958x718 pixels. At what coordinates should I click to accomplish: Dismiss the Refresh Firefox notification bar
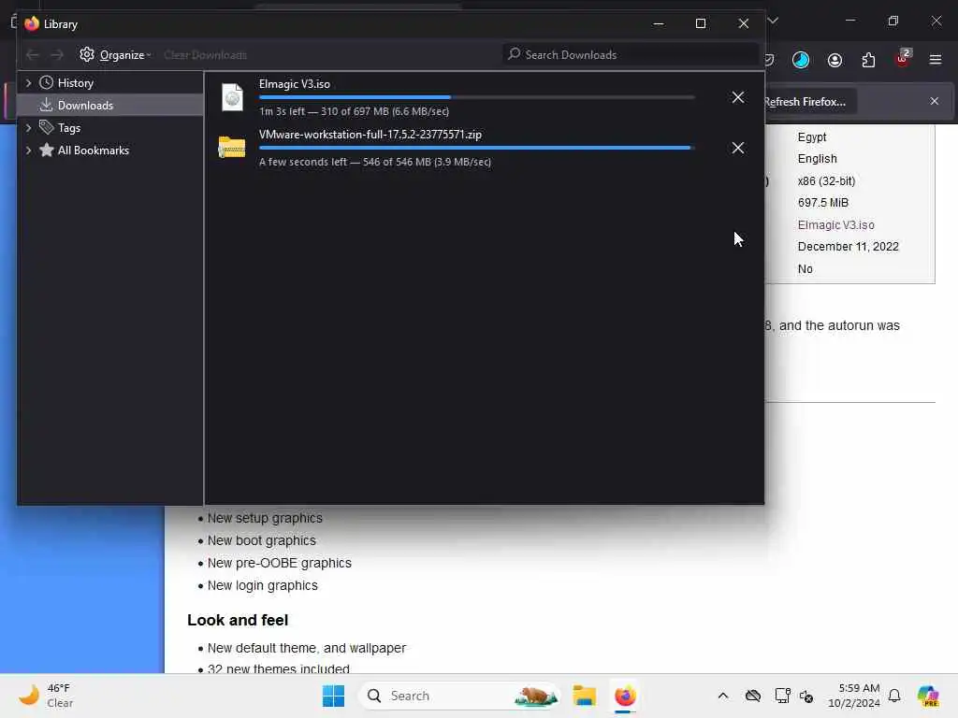[x=935, y=101]
